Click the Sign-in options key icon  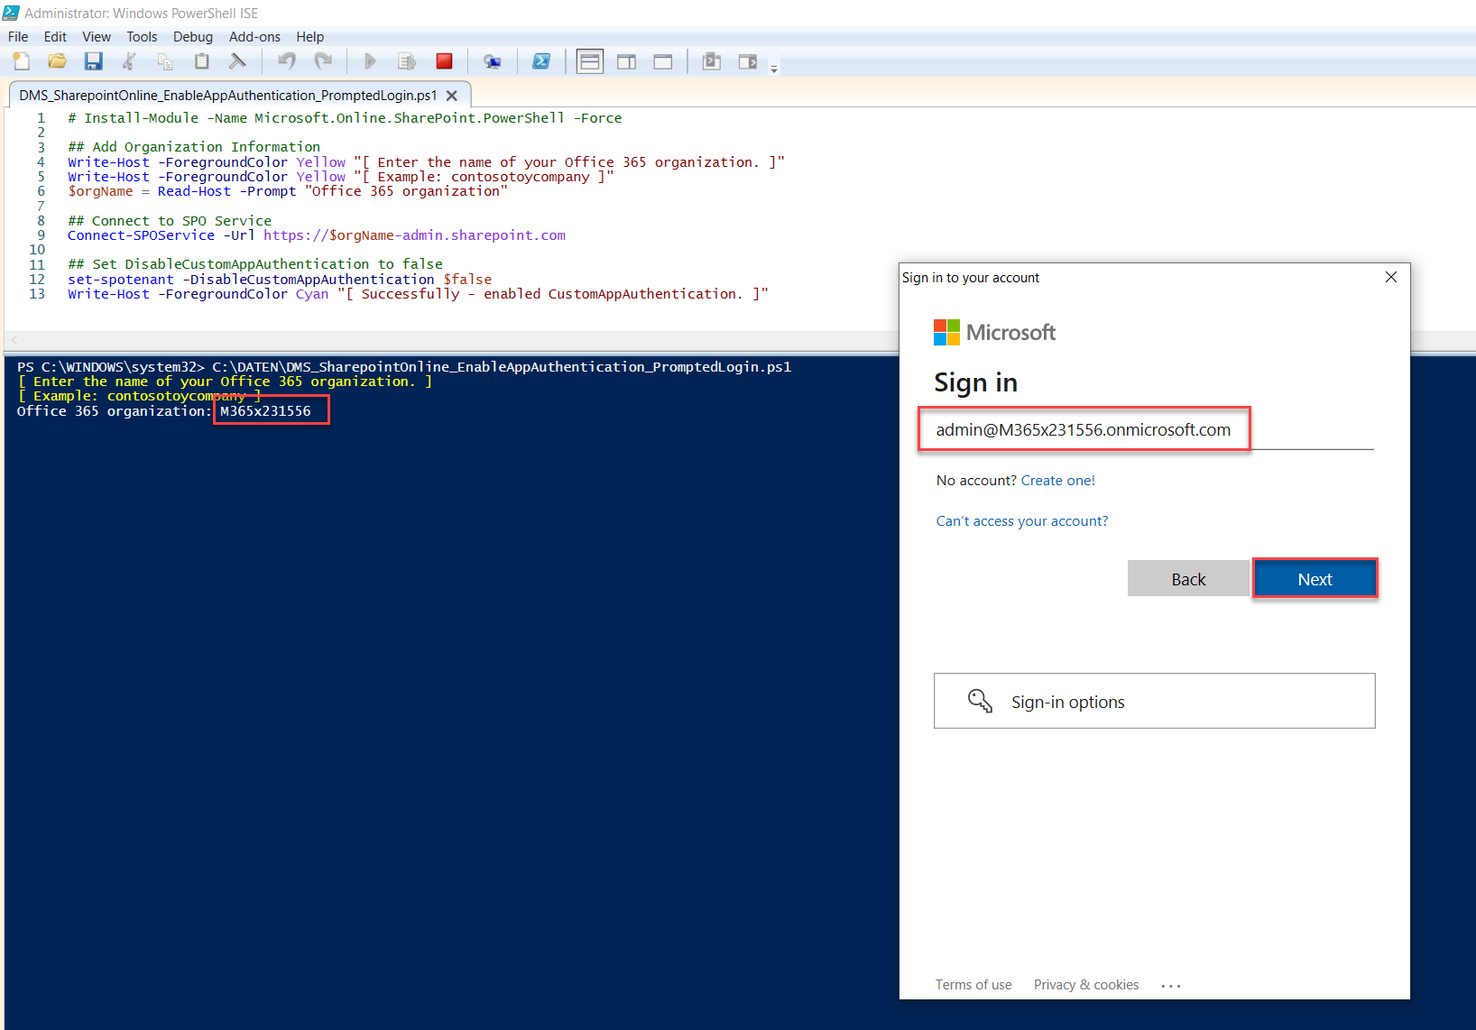pos(980,701)
